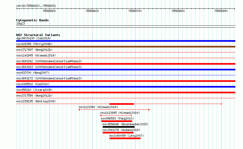Select nsv1065902 (Coe2014) variant label
Image resolution: width=243 pixels, height=149 pixels.
(33, 84)
